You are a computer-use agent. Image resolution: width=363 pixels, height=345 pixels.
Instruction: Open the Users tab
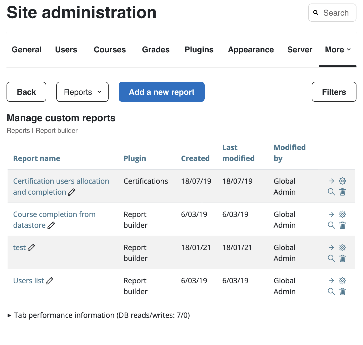[66, 50]
